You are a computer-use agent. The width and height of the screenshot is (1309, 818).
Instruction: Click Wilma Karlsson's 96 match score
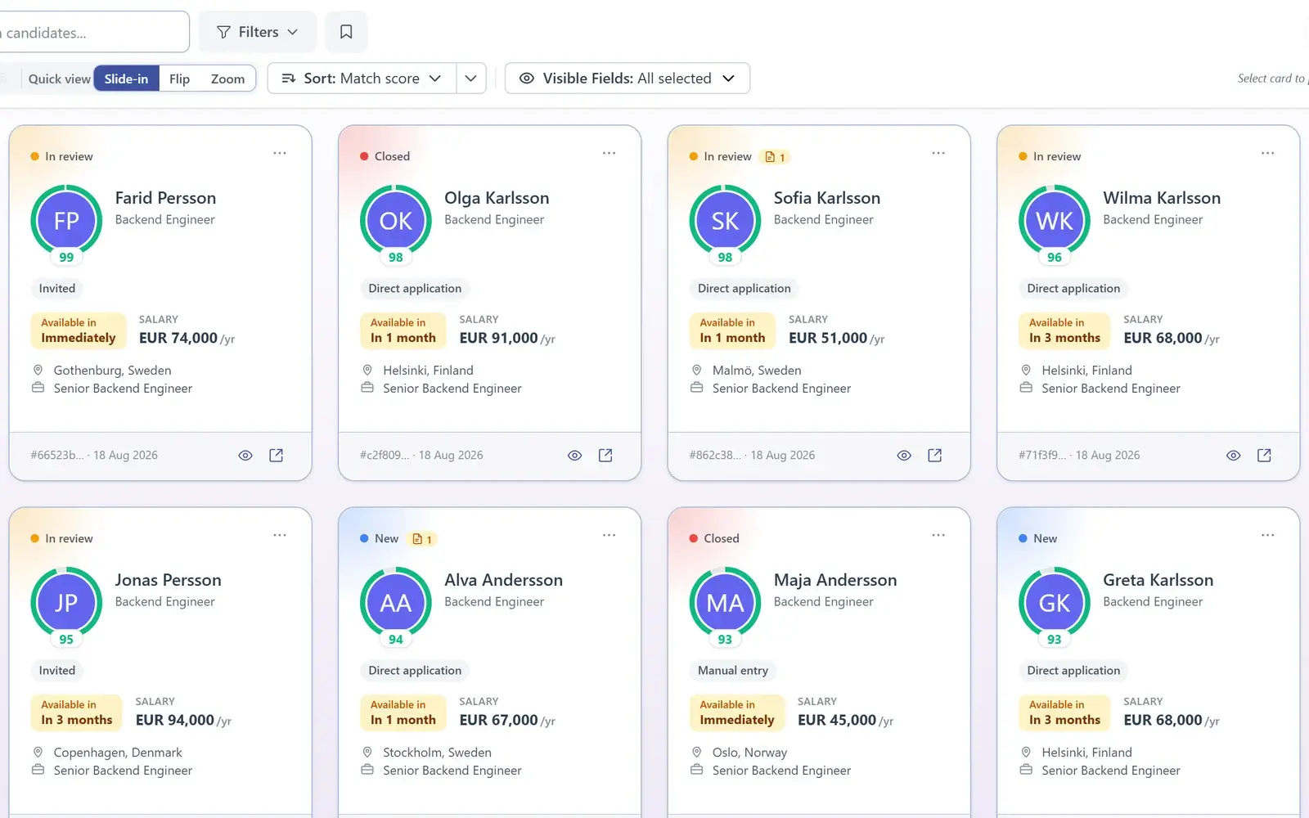click(x=1055, y=257)
